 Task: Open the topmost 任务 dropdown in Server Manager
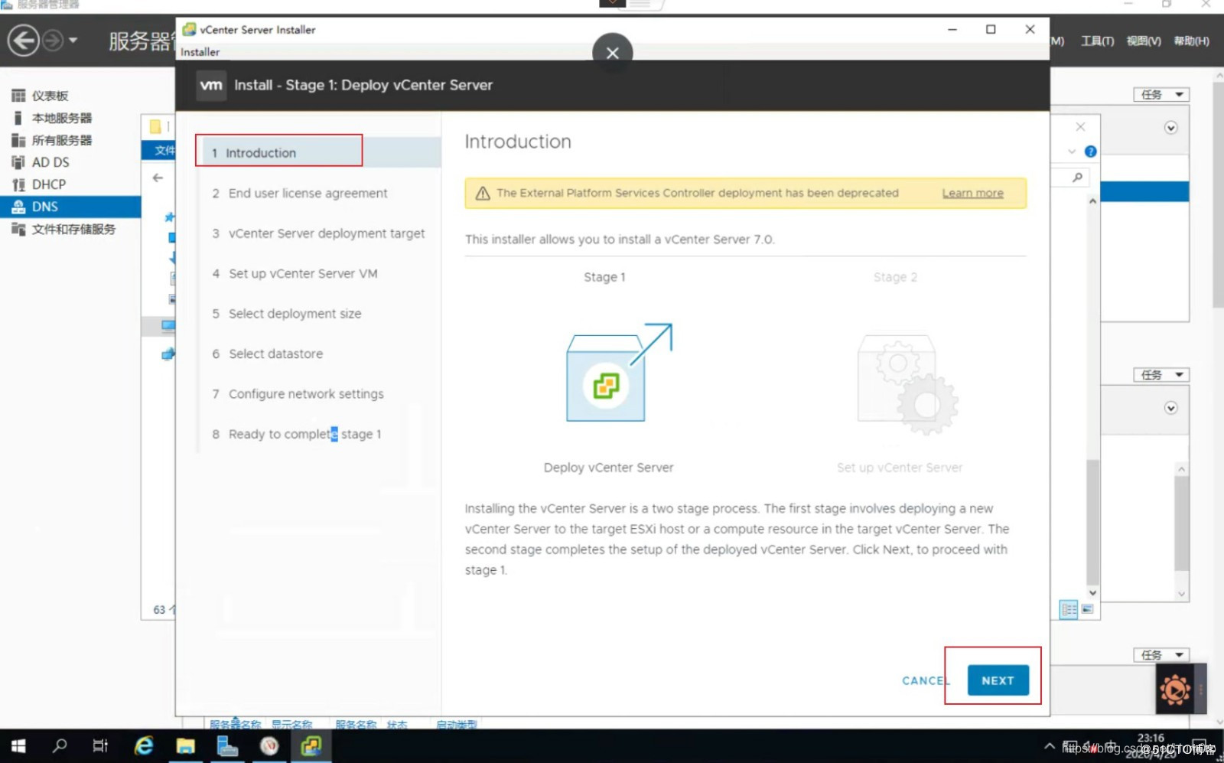1161,95
